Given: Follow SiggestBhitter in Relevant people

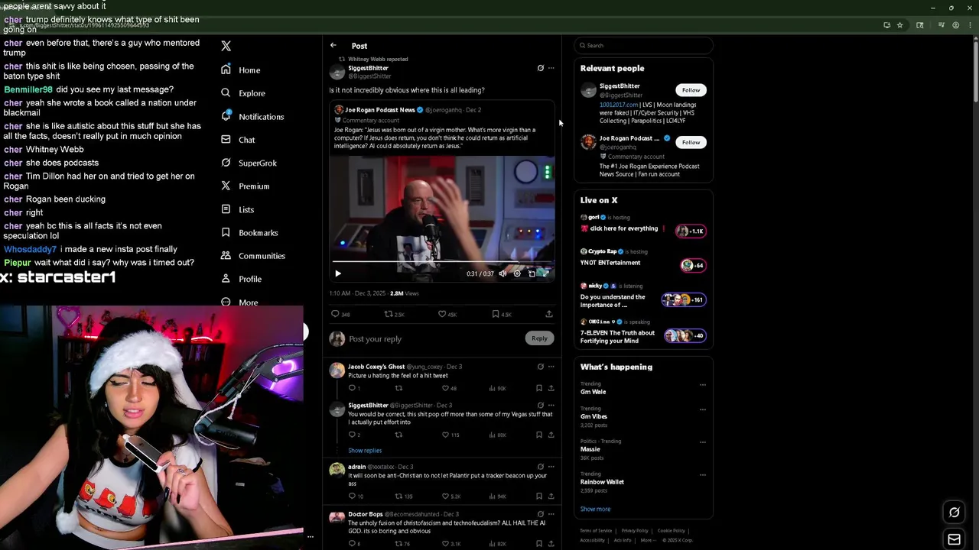Looking at the screenshot, I should coord(691,90).
